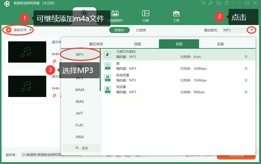The width and height of the screenshot is (261, 164).
Task: Open the hamburger menu icon
Action: (226, 3)
